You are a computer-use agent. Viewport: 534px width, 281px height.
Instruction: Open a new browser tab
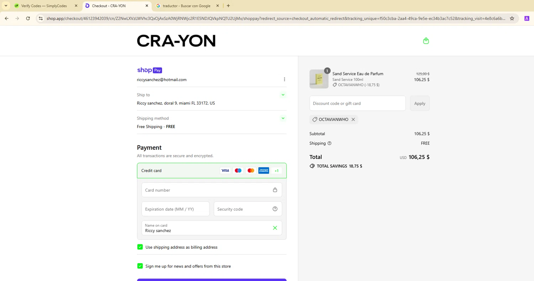pos(228,6)
